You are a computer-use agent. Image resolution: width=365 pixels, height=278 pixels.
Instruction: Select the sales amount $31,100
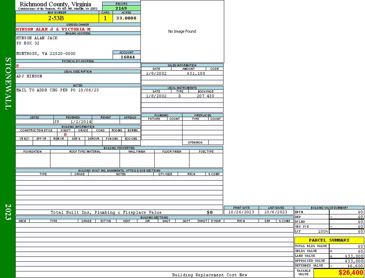[x=196, y=73]
